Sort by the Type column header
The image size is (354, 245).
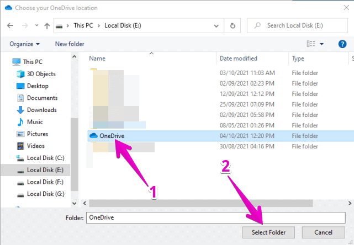[298, 58]
